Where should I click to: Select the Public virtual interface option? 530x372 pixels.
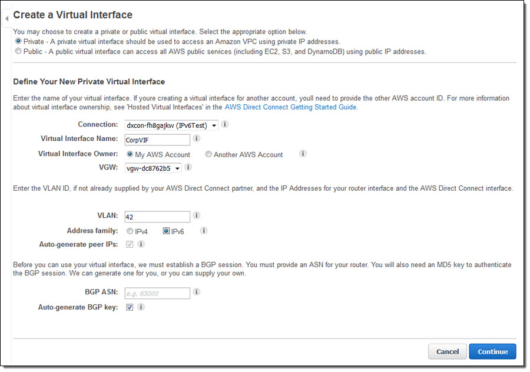(18, 52)
